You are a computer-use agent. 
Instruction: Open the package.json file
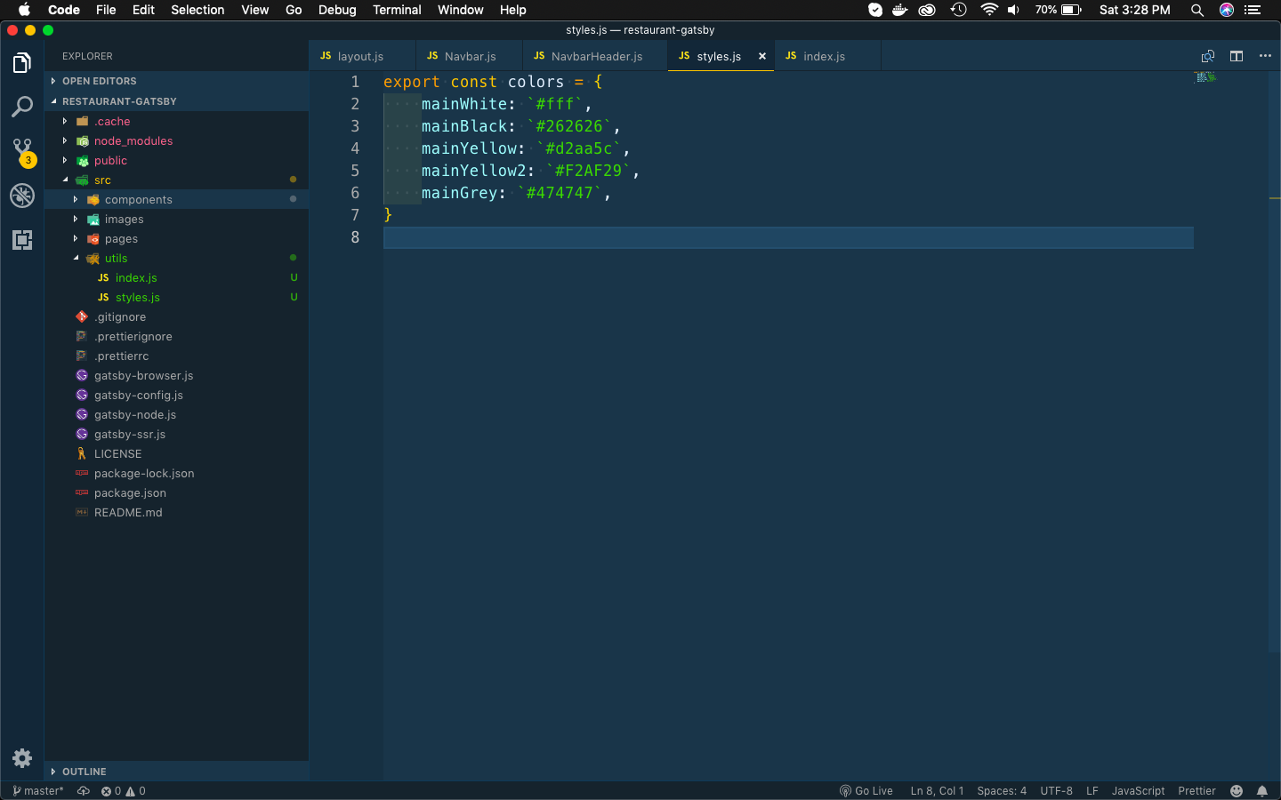coord(176,493)
